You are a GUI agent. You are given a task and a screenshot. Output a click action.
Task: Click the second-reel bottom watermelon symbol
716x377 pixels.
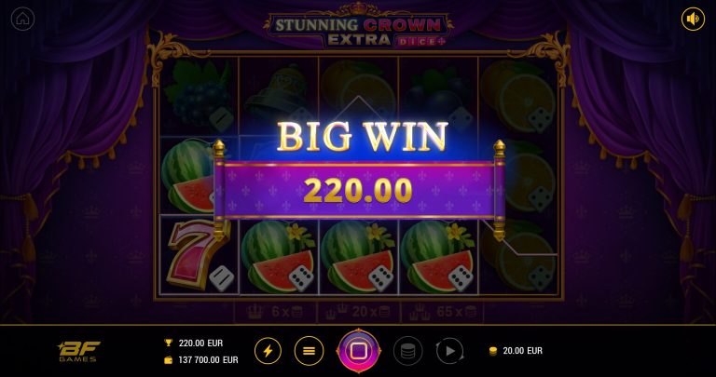279,256
